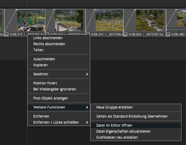Select the grassy meadow clip _9073786

point(109,20)
